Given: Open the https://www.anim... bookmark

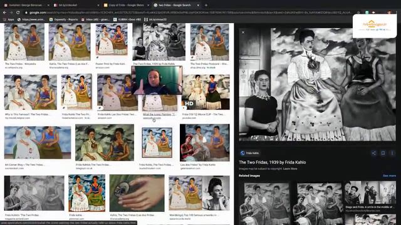Looking at the screenshot, I should (x=31, y=19).
